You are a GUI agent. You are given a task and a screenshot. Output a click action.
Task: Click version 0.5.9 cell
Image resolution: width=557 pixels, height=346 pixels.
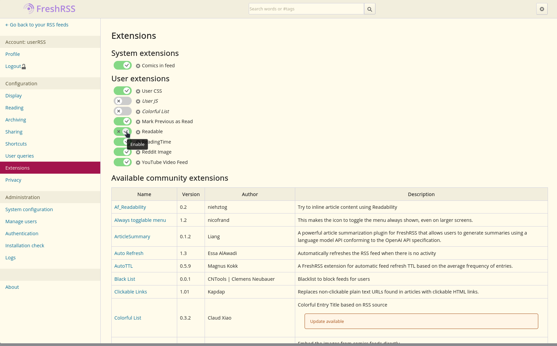click(191, 266)
